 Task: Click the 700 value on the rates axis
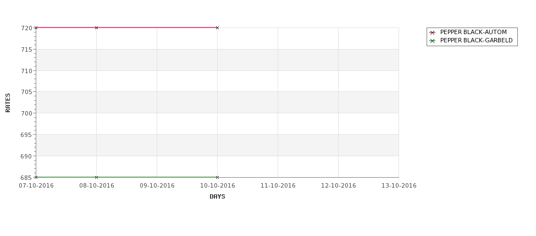tap(26, 113)
